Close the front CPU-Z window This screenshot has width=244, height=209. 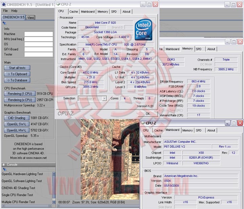(x=155, y=4)
